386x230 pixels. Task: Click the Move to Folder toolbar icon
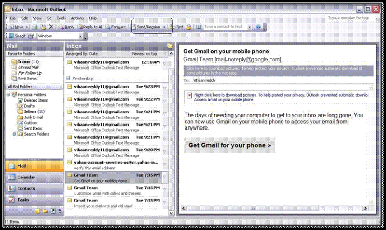click(x=43, y=27)
